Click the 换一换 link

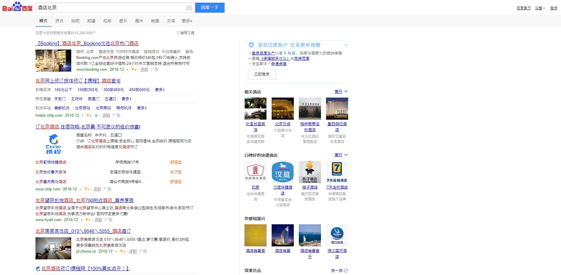tap(337, 271)
